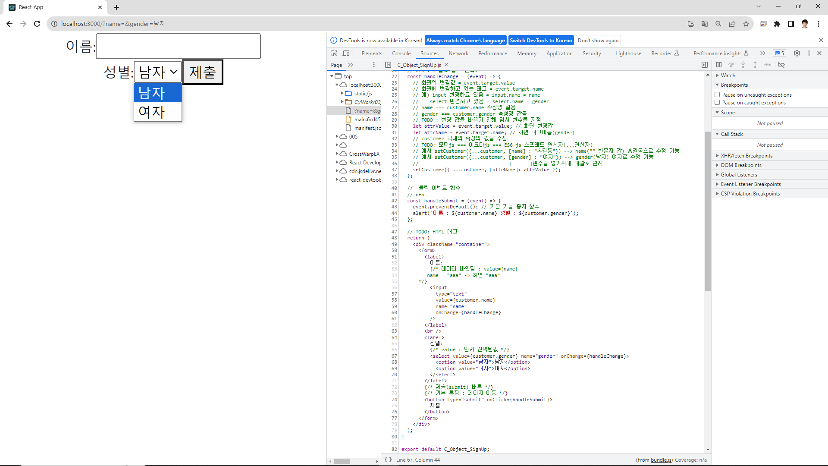
Task: Pause script execution icon
Action: [x=719, y=65]
